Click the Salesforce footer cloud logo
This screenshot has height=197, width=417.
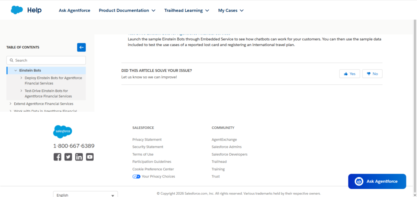(x=62, y=132)
